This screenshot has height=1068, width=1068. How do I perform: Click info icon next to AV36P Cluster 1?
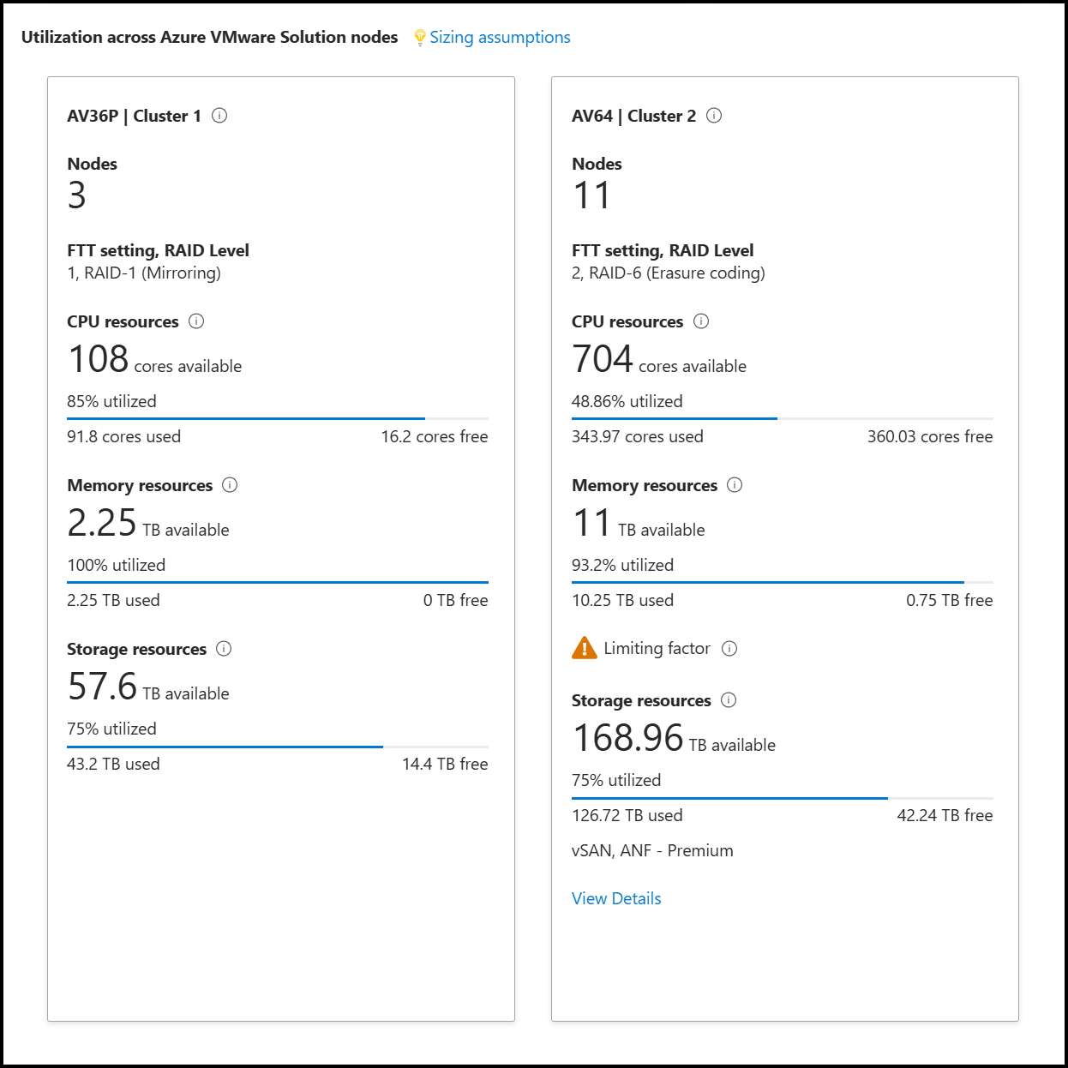pyautogui.click(x=219, y=116)
